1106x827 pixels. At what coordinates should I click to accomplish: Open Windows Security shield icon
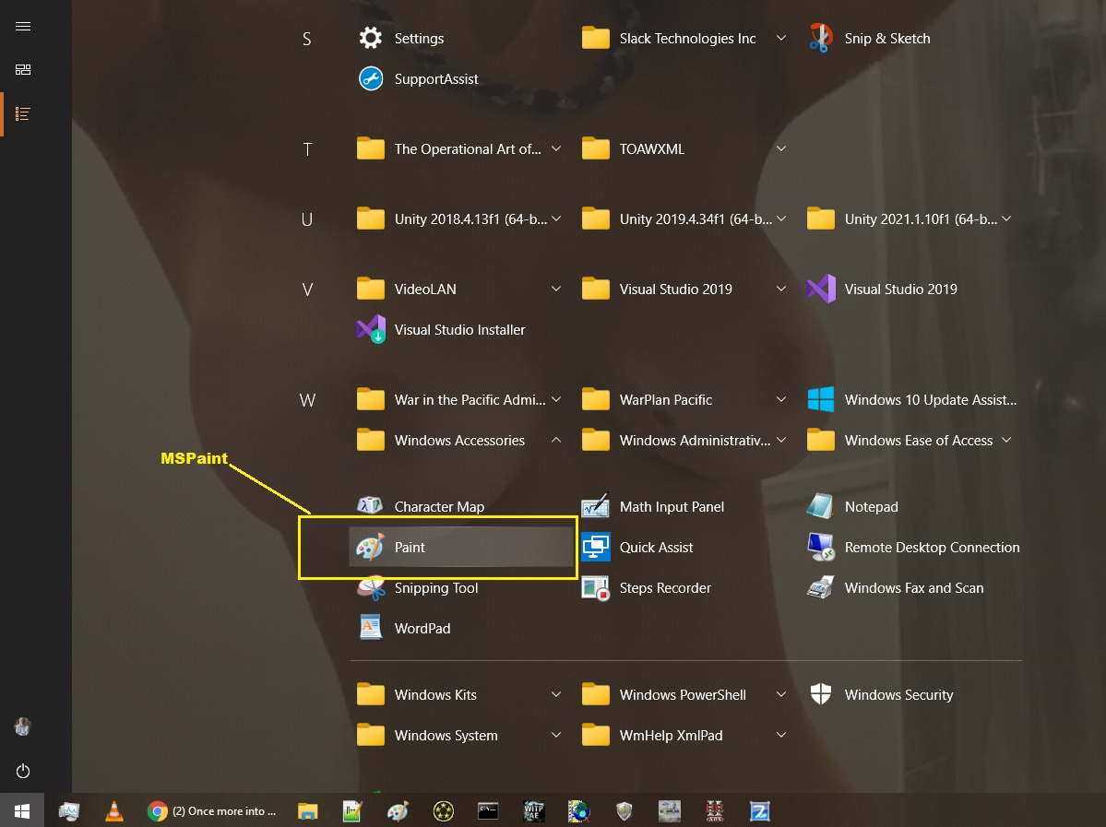(820, 694)
